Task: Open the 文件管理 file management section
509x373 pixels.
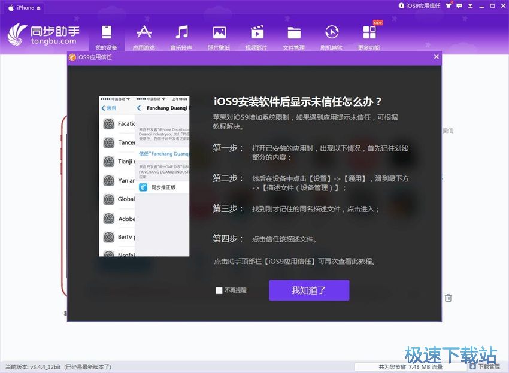Action: click(x=294, y=37)
